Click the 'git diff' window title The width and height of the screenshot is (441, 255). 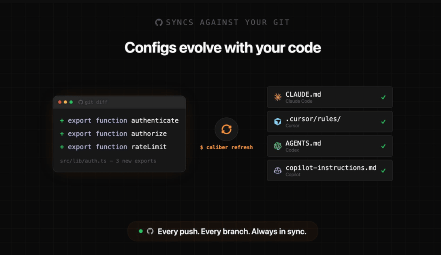coord(96,102)
